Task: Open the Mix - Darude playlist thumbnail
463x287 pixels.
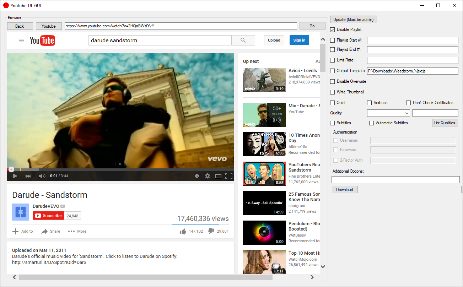Action: pos(264,115)
